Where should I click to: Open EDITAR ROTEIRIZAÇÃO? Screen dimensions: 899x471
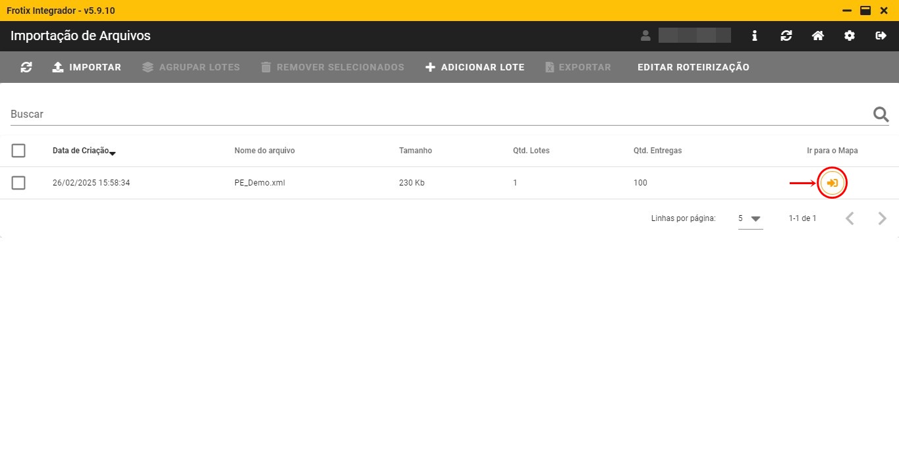pyautogui.click(x=693, y=67)
